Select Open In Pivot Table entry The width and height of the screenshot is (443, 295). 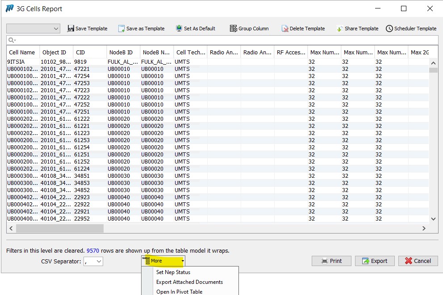tap(179, 292)
